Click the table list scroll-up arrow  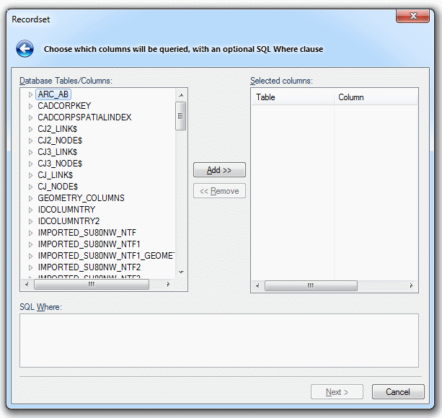pyautogui.click(x=181, y=95)
